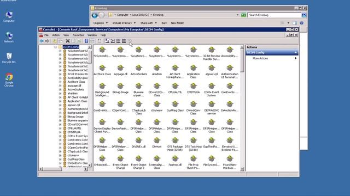Click the Search ErrorLog input field
The height and width of the screenshot is (196, 350).
(275, 15)
